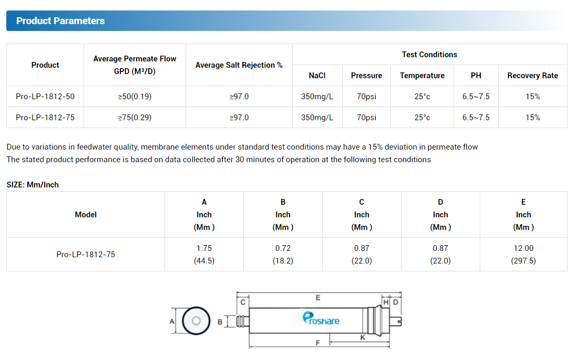
Task: Click the Pro-LP-1812-50 product cell
Action: [45, 97]
